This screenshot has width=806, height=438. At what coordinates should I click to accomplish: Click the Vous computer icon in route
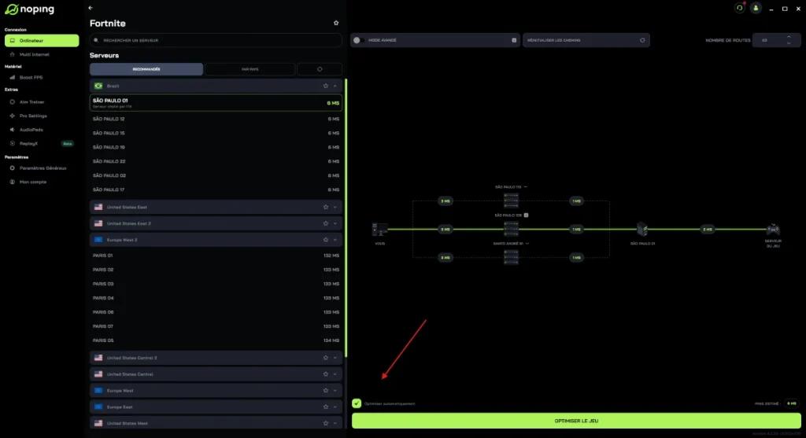coord(380,229)
